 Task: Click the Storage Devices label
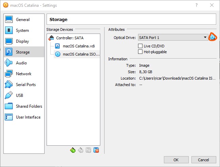click(x=60, y=29)
